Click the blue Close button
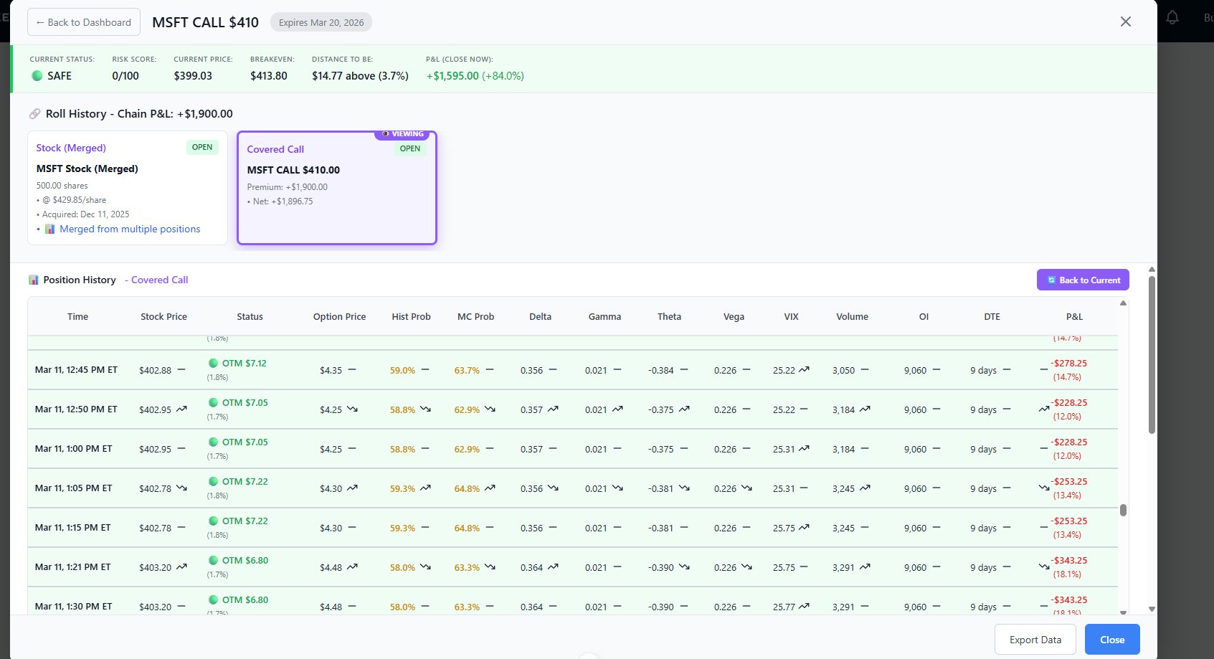Viewport: 1214px width, 659px height. tap(1112, 640)
